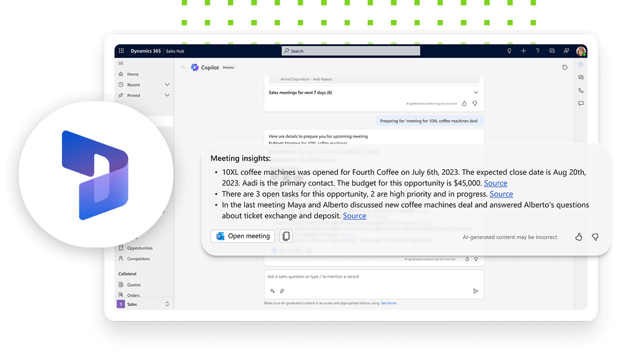Click the lightbulb assistant icon in top bar

pos(509,51)
